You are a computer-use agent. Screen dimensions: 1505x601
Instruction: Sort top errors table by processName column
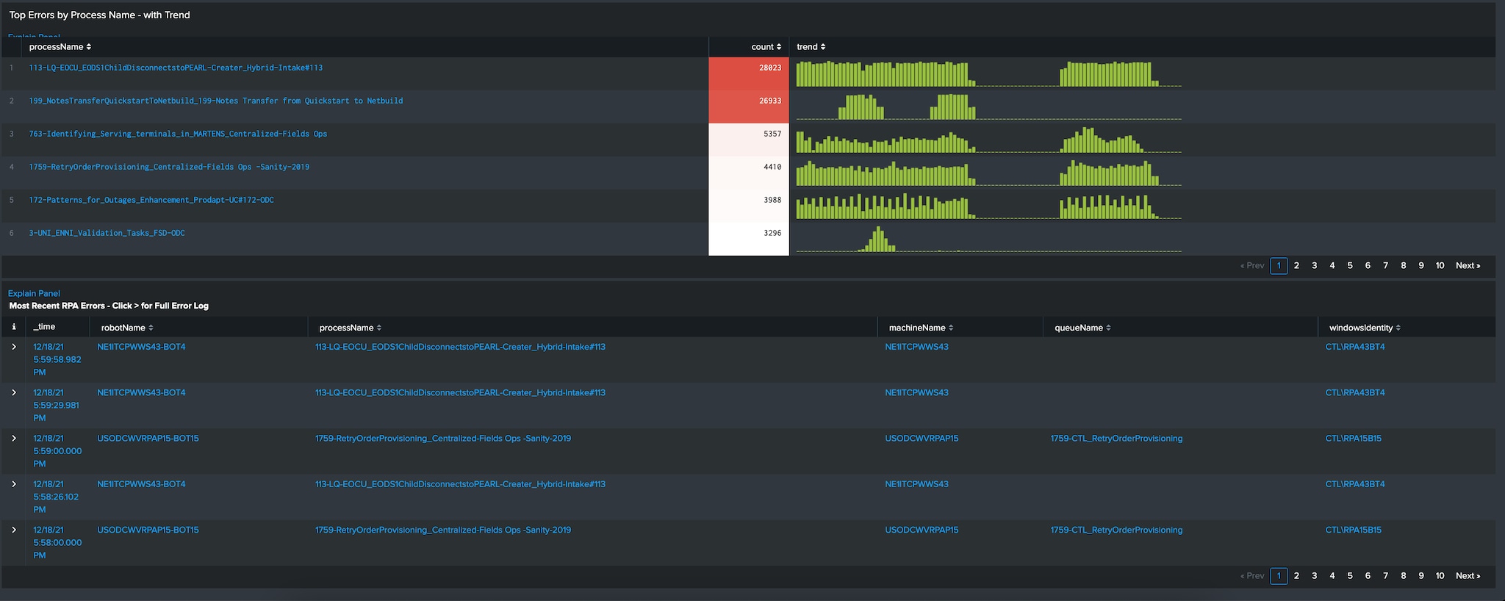[x=60, y=47]
